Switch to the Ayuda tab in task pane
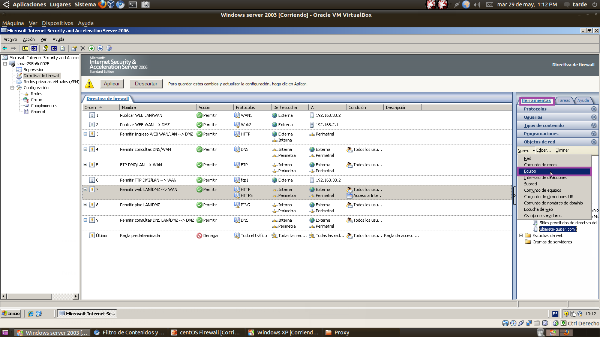This screenshot has height=337, width=600. coord(583,100)
